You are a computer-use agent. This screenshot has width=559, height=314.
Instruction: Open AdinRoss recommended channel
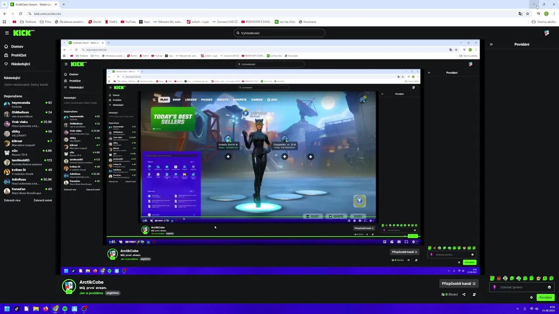[28, 181]
